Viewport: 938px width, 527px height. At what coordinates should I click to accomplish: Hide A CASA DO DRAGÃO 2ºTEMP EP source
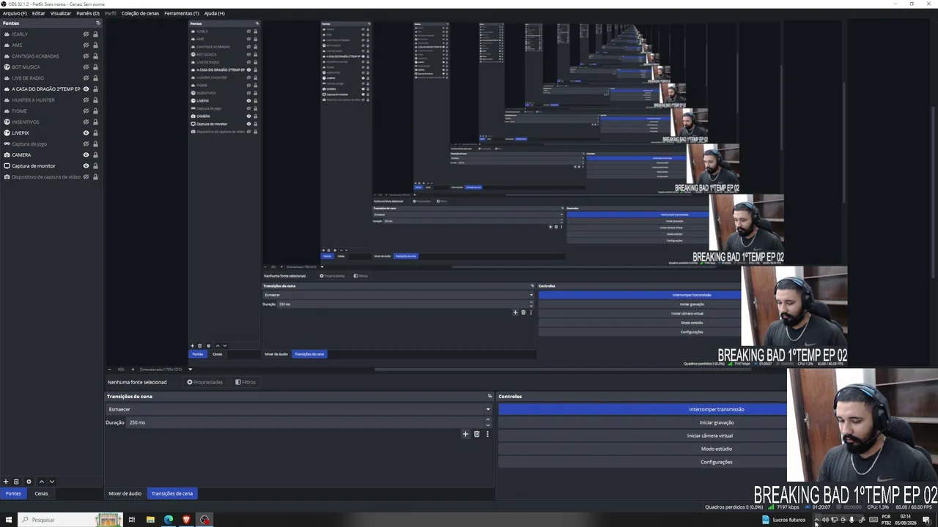pyautogui.click(x=86, y=89)
